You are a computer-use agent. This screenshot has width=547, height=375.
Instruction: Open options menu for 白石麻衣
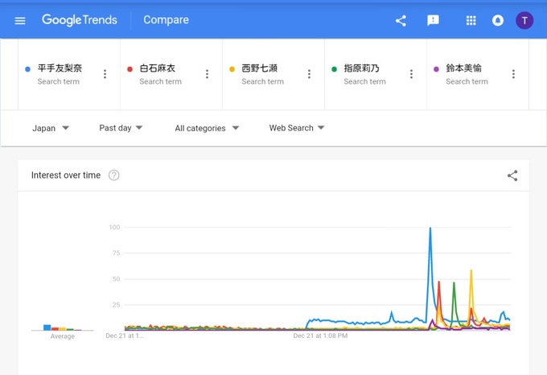[x=207, y=74]
